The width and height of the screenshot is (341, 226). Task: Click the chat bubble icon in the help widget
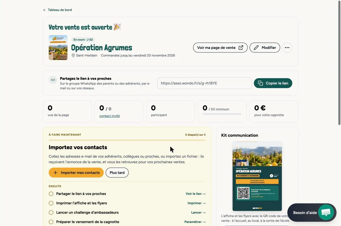pyautogui.click(x=326, y=212)
